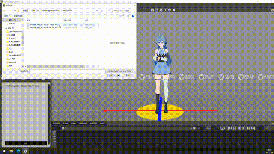Click the round icon at the viewport's right edge

coord(272,10)
